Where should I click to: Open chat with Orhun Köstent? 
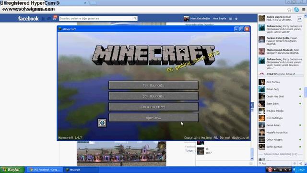281,140
